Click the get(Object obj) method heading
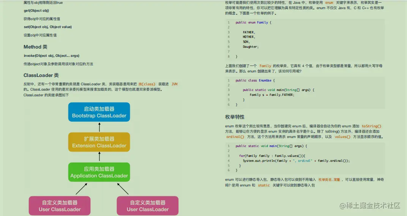The height and width of the screenshot is (216, 407). (x=36, y=11)
